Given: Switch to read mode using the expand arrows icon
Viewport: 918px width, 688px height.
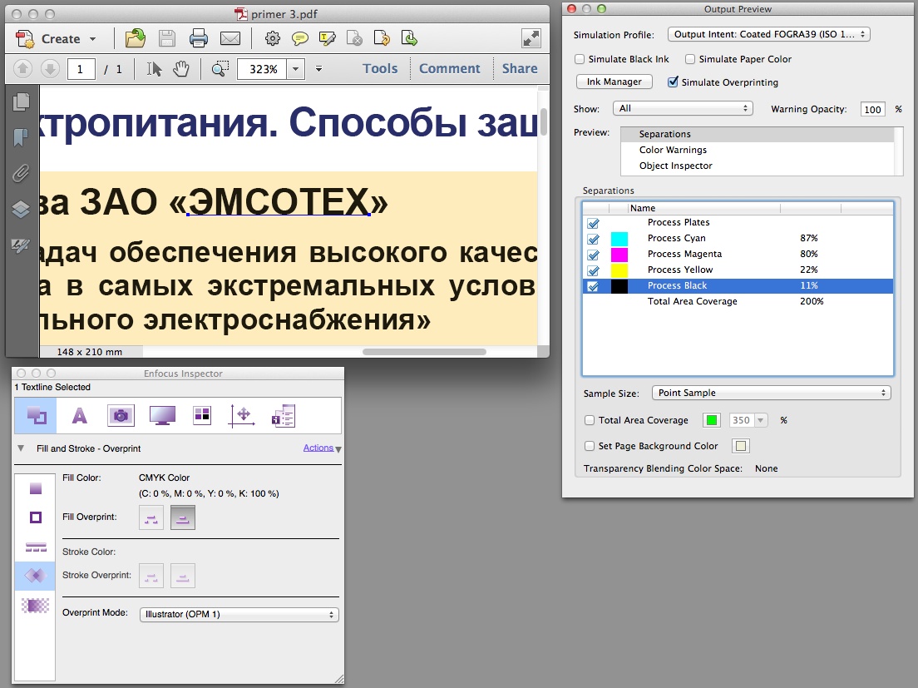Looking at the screenshot, I should click(x=531, y=38).
